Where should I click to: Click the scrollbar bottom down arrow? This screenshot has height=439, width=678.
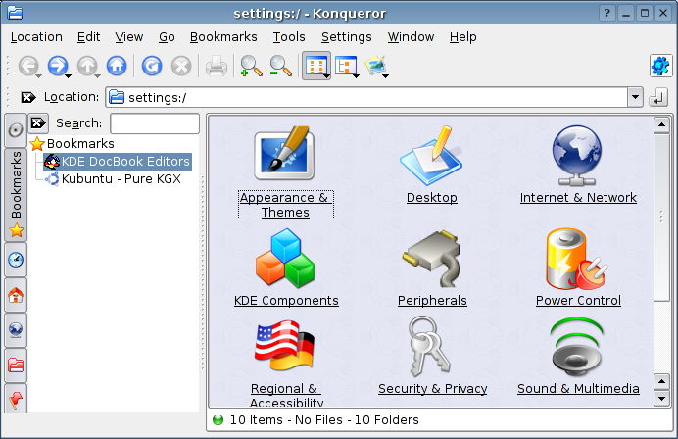point(661,399)
